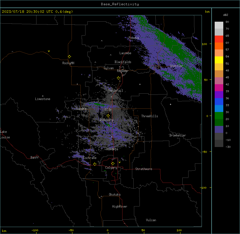
Task: Click the magenta 39-42 dBZ legend swatch
Action: [x=219, y=88]
